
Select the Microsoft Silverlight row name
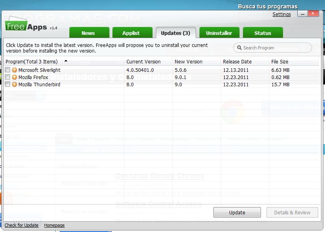[39, 70]
